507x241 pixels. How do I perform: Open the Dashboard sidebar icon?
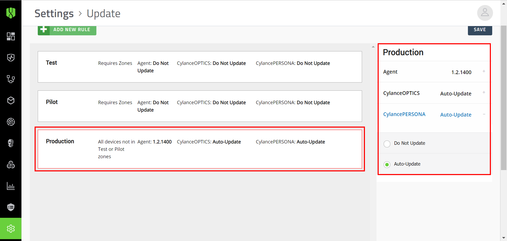coord(11,36)
